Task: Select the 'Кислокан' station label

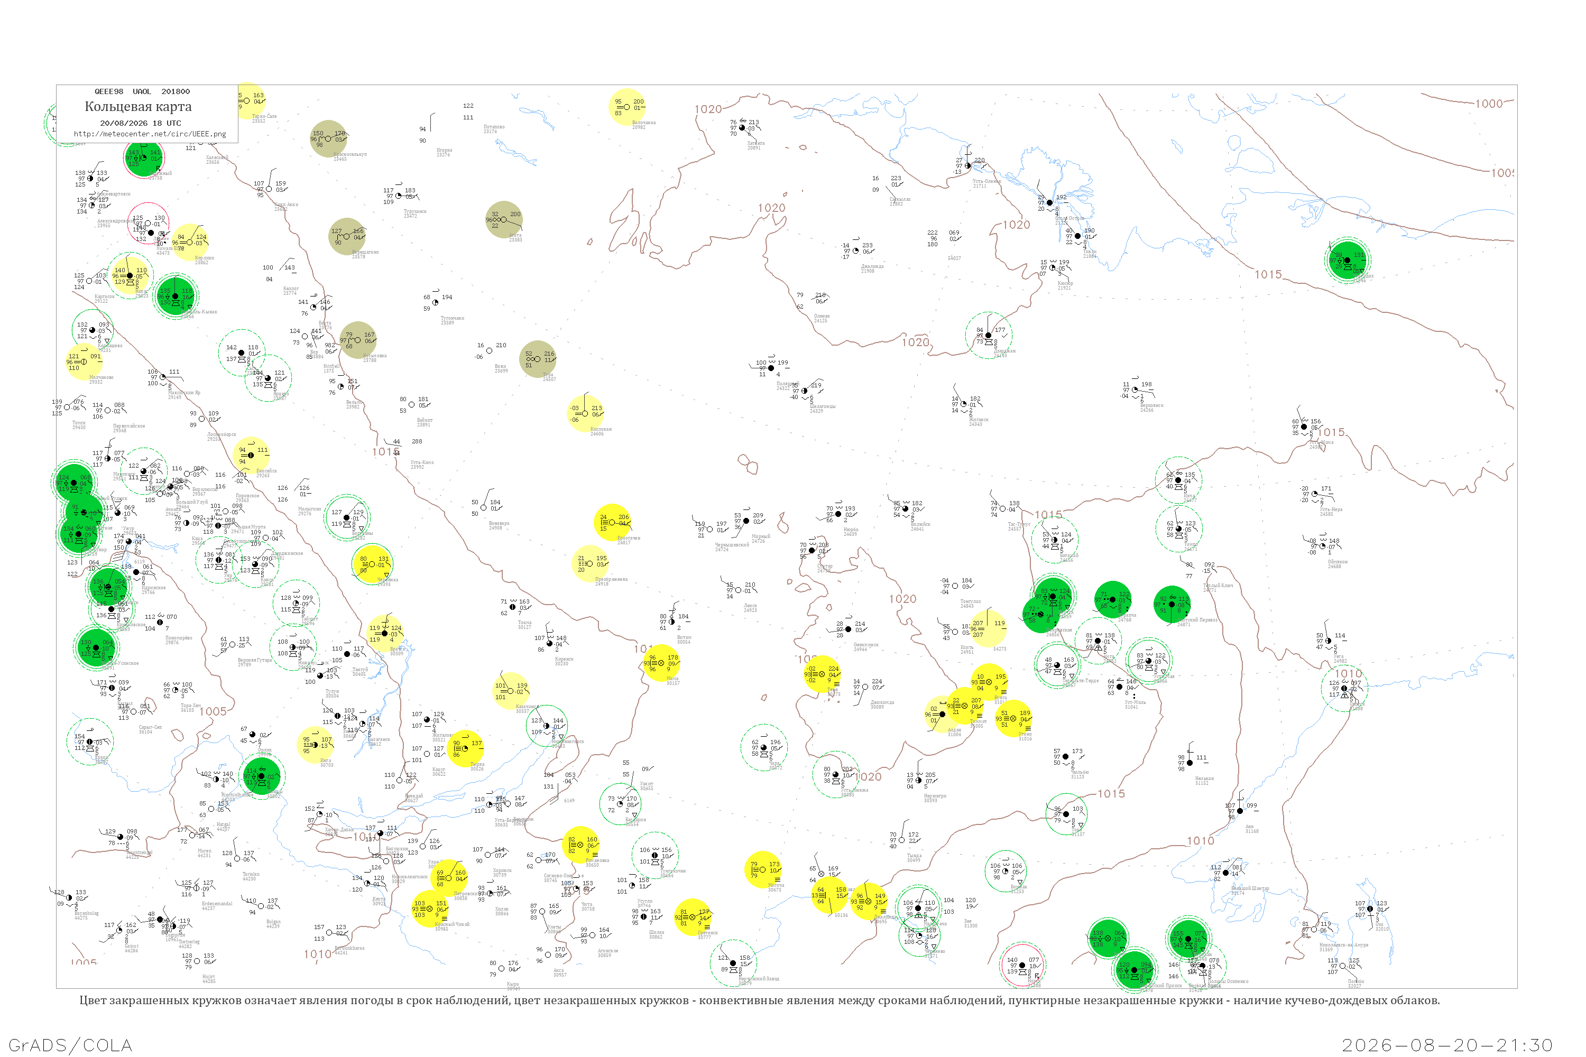Action: pyautogui.click(x=601, y=429)
